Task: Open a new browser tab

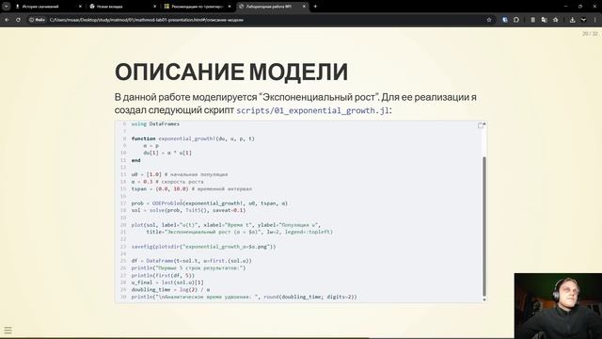Action: (x=315, y=7)
